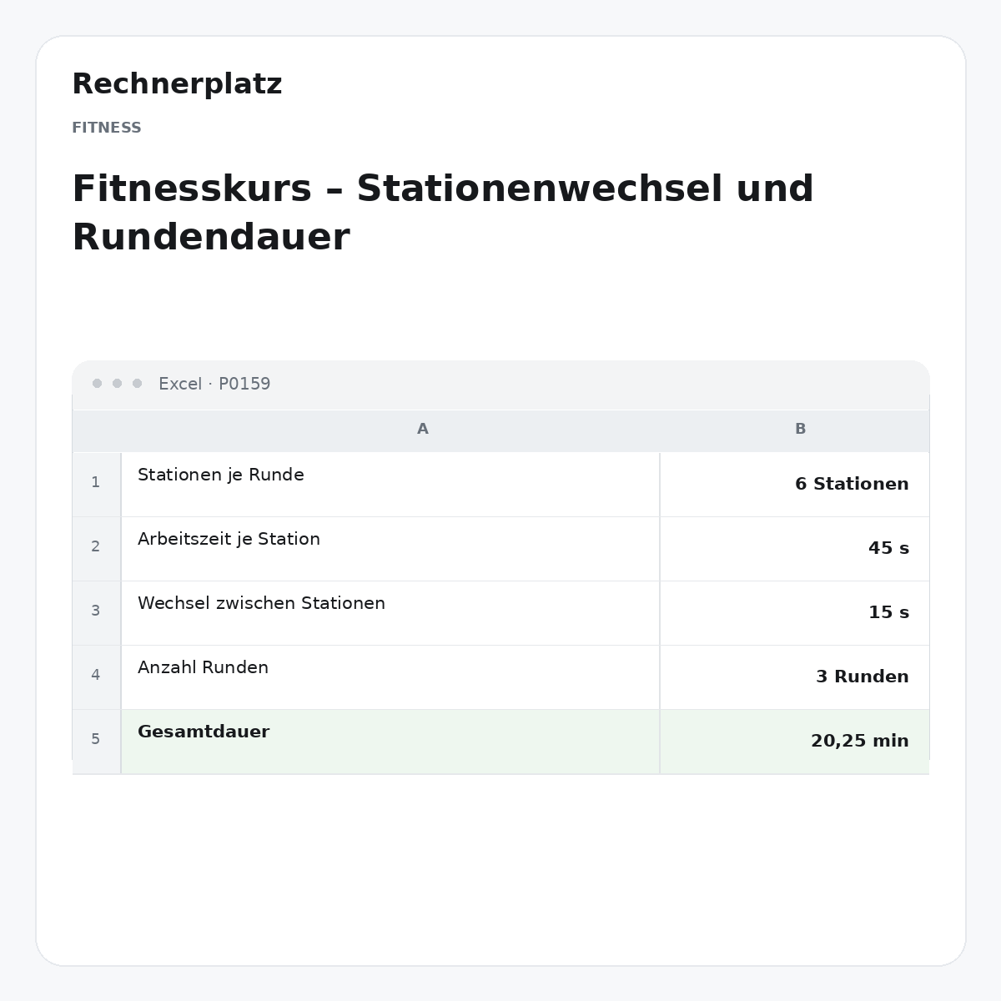Screen dimensions: 1001x1001
Task: Click cell 'Stationen je Runde'
Action: tap(390, 485)
